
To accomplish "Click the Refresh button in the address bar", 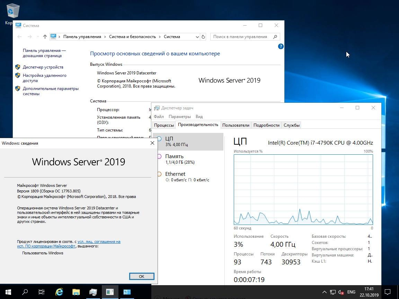I will point(203,37).
